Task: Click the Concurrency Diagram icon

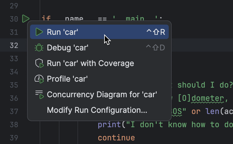Action: [39, 95]
